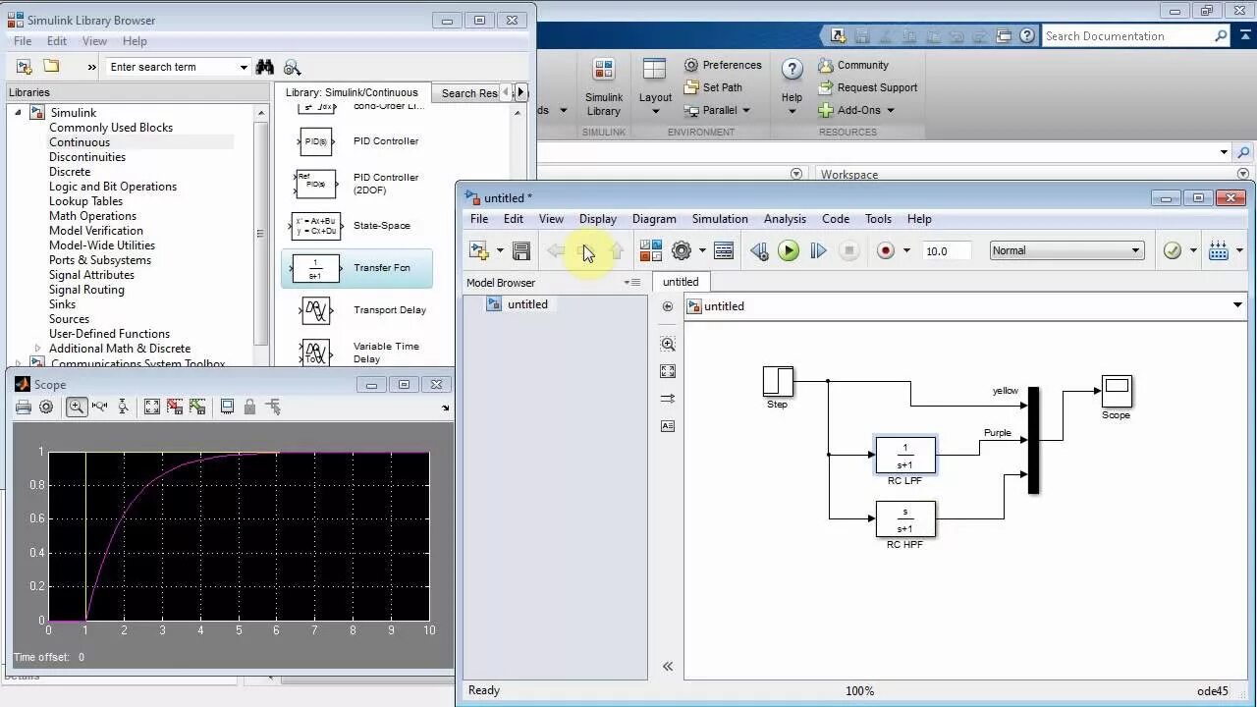Expand hidden toolbar items chevron in Library Browser

coord(91,67)
